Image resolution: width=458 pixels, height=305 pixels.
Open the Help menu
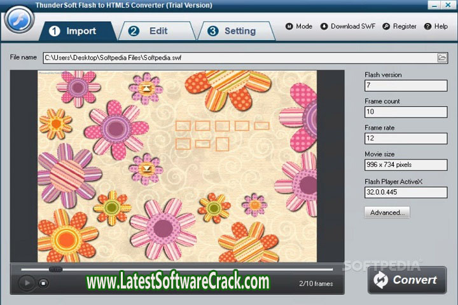pos(436,27)
